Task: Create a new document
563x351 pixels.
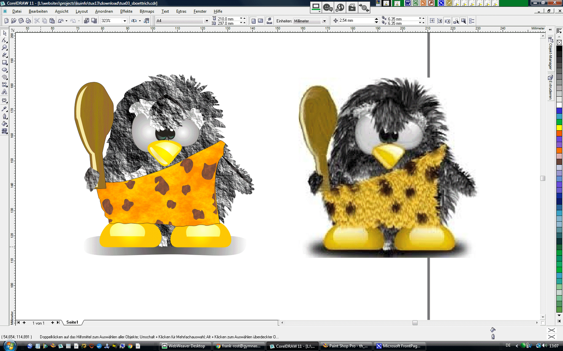Action: coord(6,21)
